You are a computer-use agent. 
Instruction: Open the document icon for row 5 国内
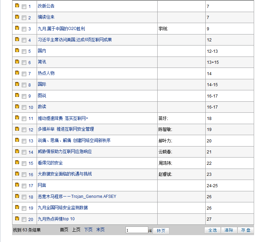pyautogui.click(x=17, y=50)
